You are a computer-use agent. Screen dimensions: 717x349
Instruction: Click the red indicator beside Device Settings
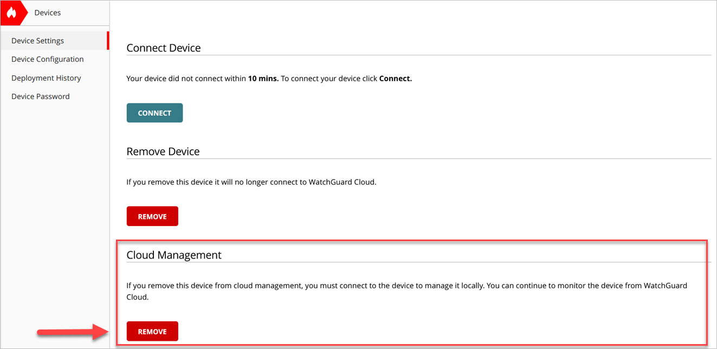(108, 40)
